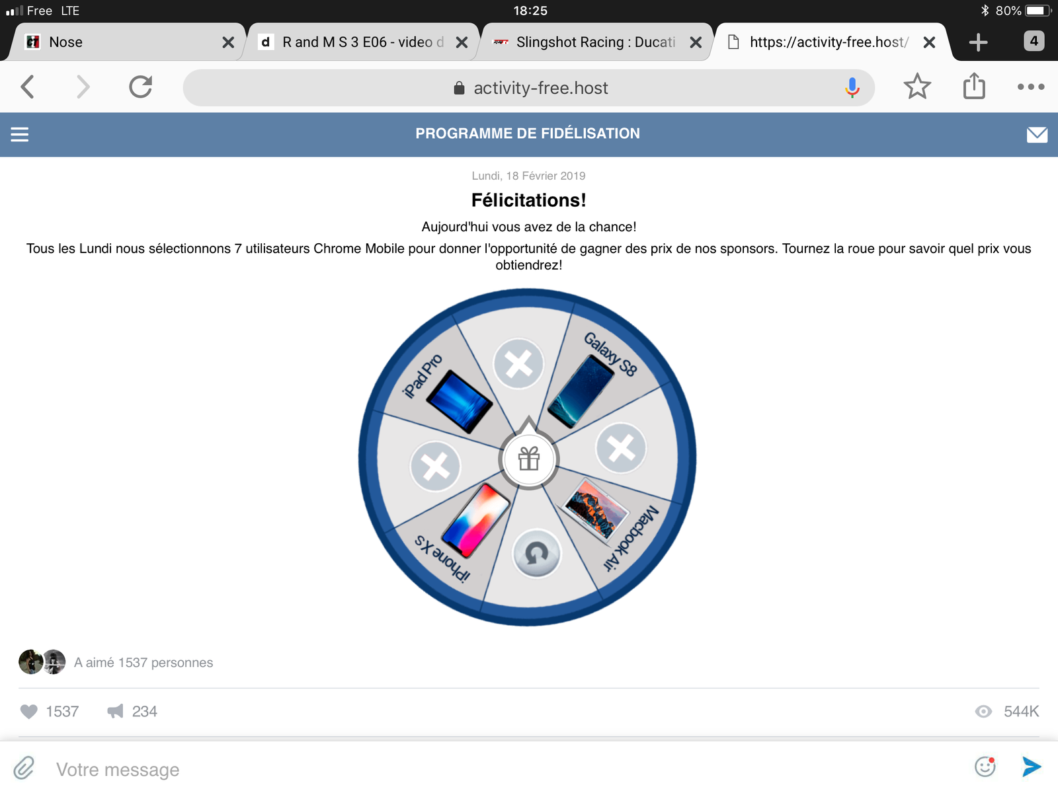Image resolution: width=1058 pixels, height=793 pixels.
Task: Open the hamburger menu in the blue header
Action: click(20, 134)
